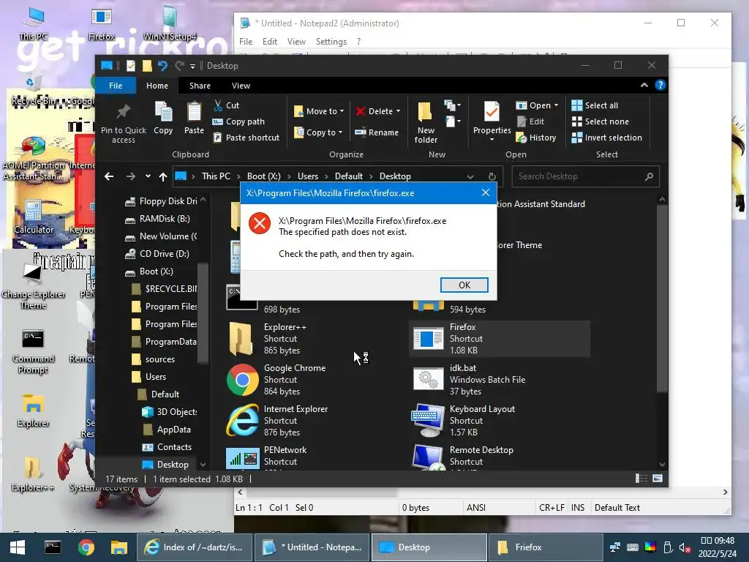Open the Move to dropdown
The height and width of the screenshot is (562, 749).
click(x=319, y=111)
